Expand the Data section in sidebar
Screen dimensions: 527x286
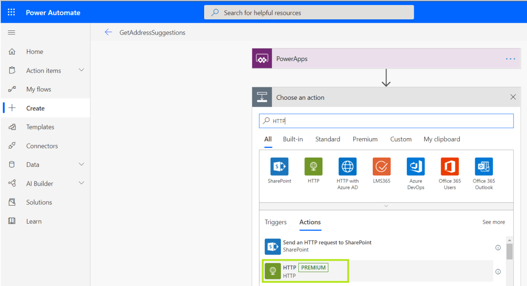pyautogui.click(x=83, y=164)
